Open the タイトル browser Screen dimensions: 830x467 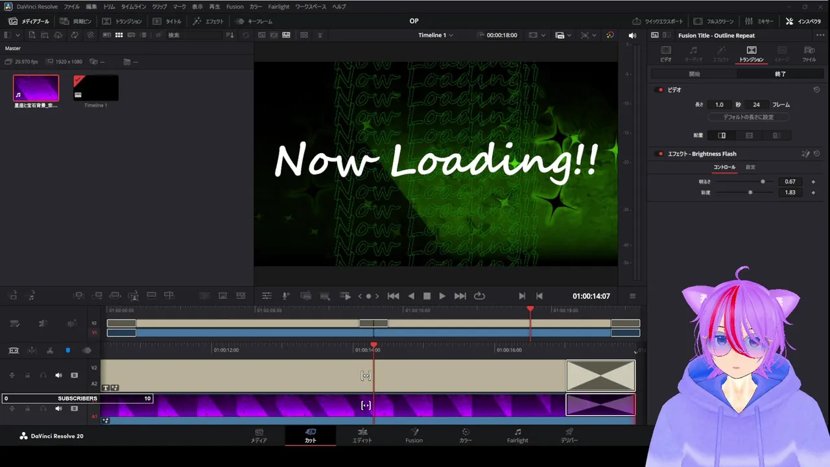[167, 21]
